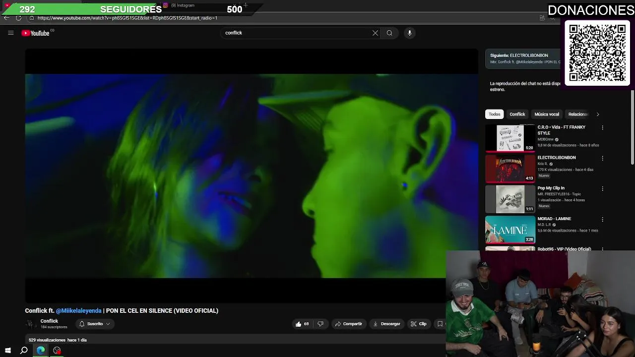Viewport: 635px width, 357px height.
Task: Open a new browser tab
Action: point(246,5)
